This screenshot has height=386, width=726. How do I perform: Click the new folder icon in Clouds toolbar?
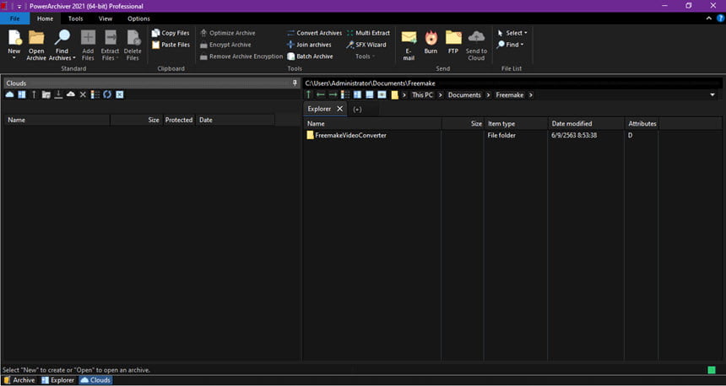click(x=46, y=94)
